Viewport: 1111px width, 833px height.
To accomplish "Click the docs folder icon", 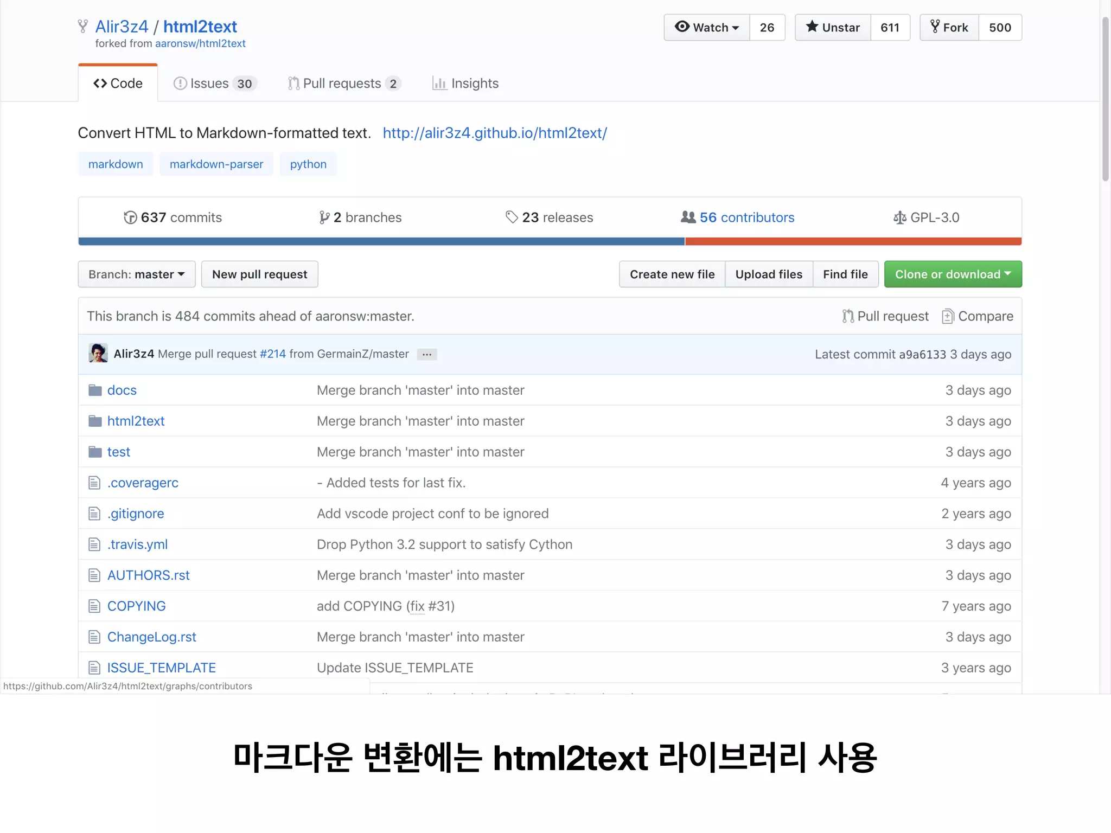I will pyautogui.click(x=95, y=390).
